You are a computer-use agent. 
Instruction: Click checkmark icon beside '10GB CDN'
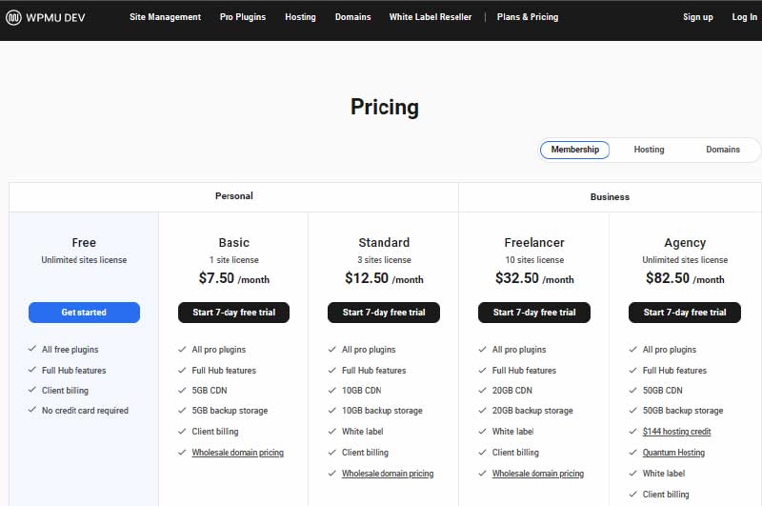(x=332, y=391)
